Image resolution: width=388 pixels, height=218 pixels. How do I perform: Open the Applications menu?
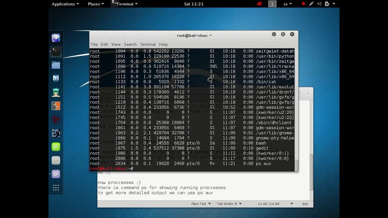[x=65, y=4]
